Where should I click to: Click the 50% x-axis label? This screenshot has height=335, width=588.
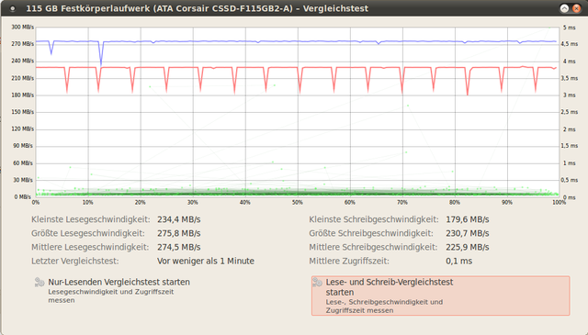[x=298, y=202]
